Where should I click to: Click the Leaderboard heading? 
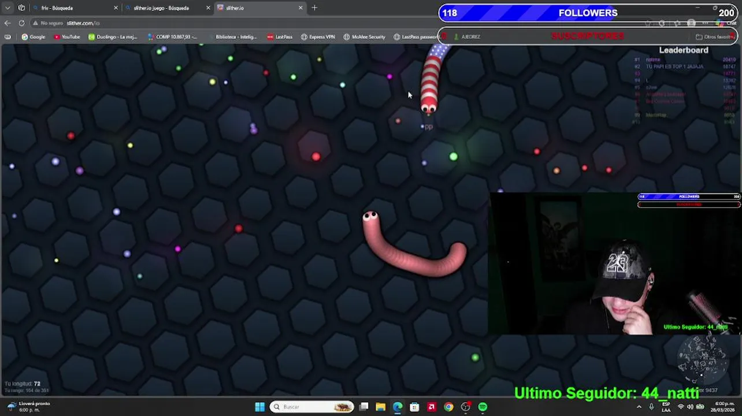coord(684,50)
